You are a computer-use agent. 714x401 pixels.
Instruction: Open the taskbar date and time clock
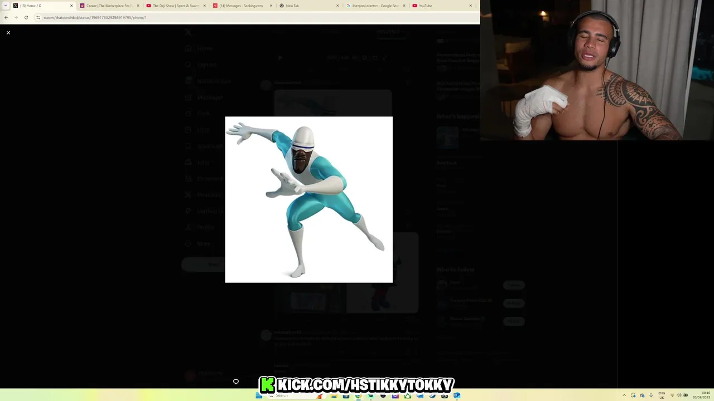701,395
